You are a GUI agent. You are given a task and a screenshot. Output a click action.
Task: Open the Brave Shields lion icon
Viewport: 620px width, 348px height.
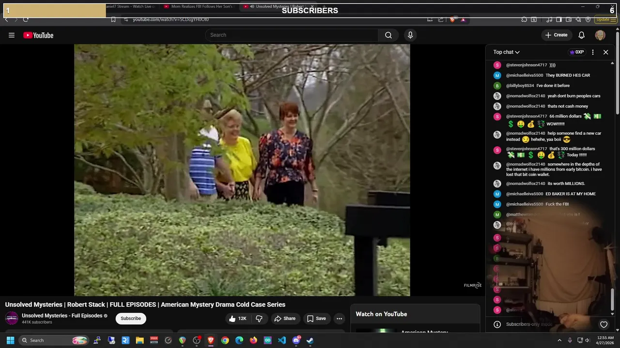point(452,19)
